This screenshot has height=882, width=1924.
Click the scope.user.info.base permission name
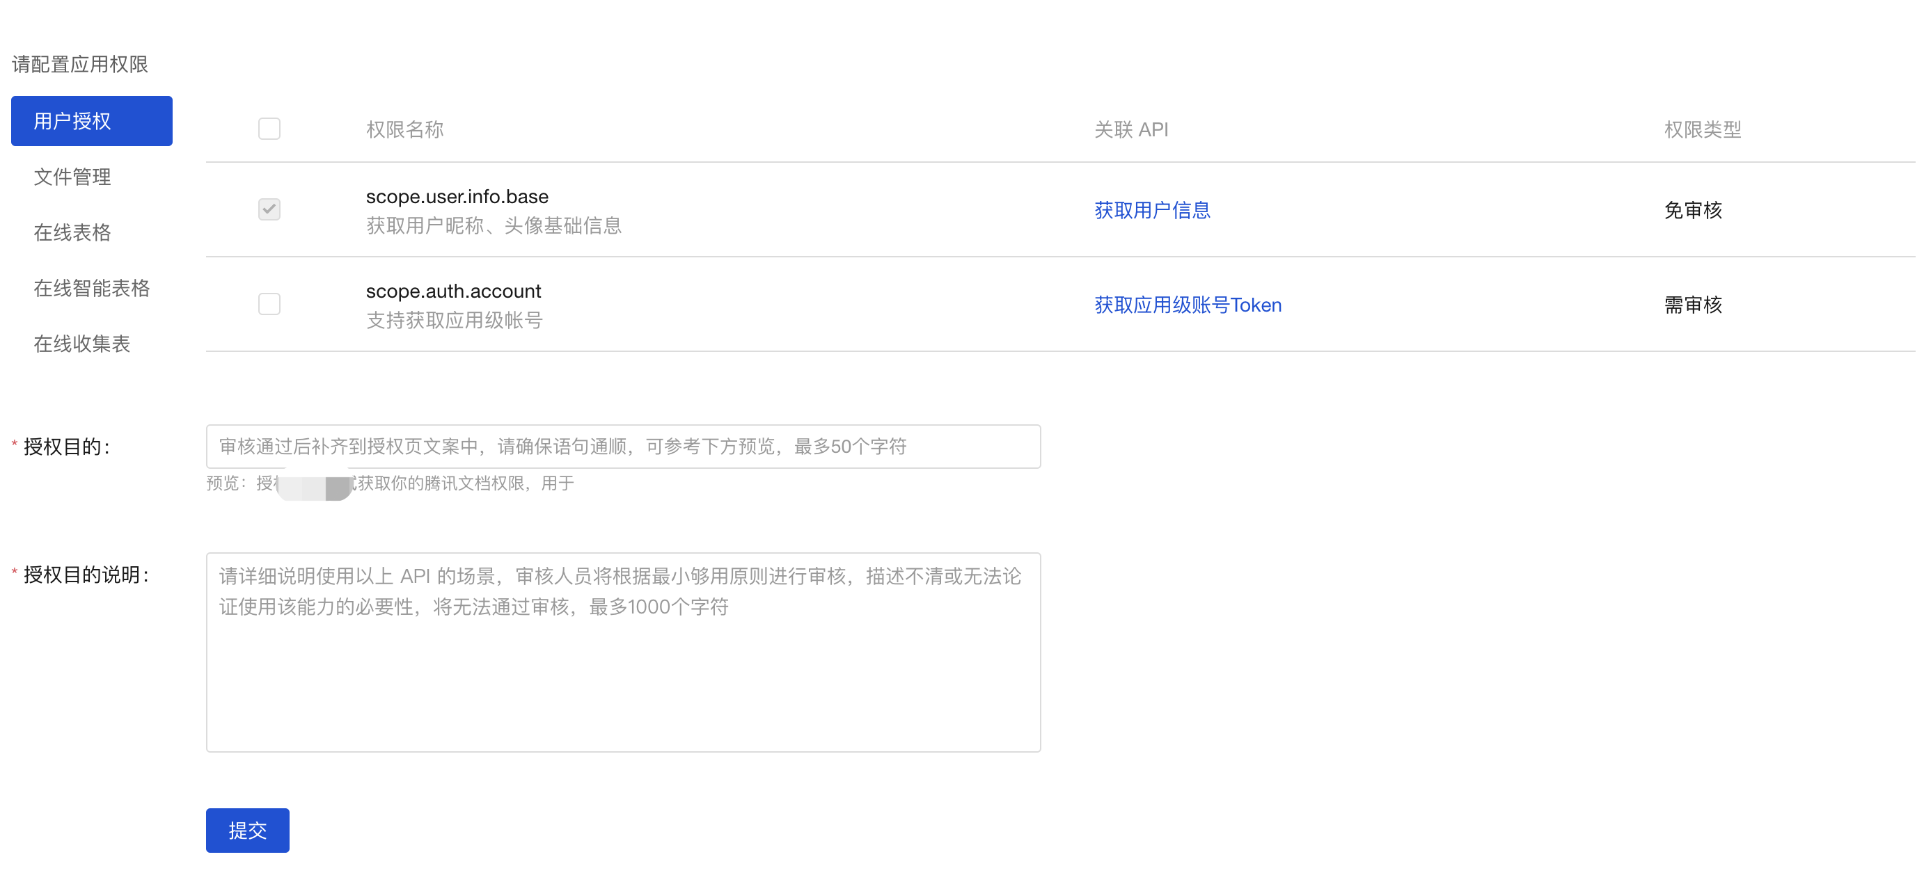coord(457,196)
